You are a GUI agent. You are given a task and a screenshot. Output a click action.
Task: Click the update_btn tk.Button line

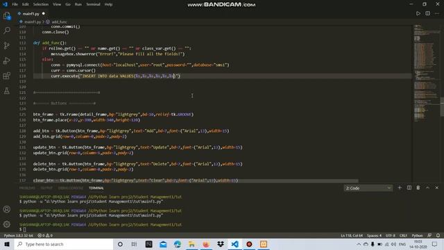click(x=137, y=147)
